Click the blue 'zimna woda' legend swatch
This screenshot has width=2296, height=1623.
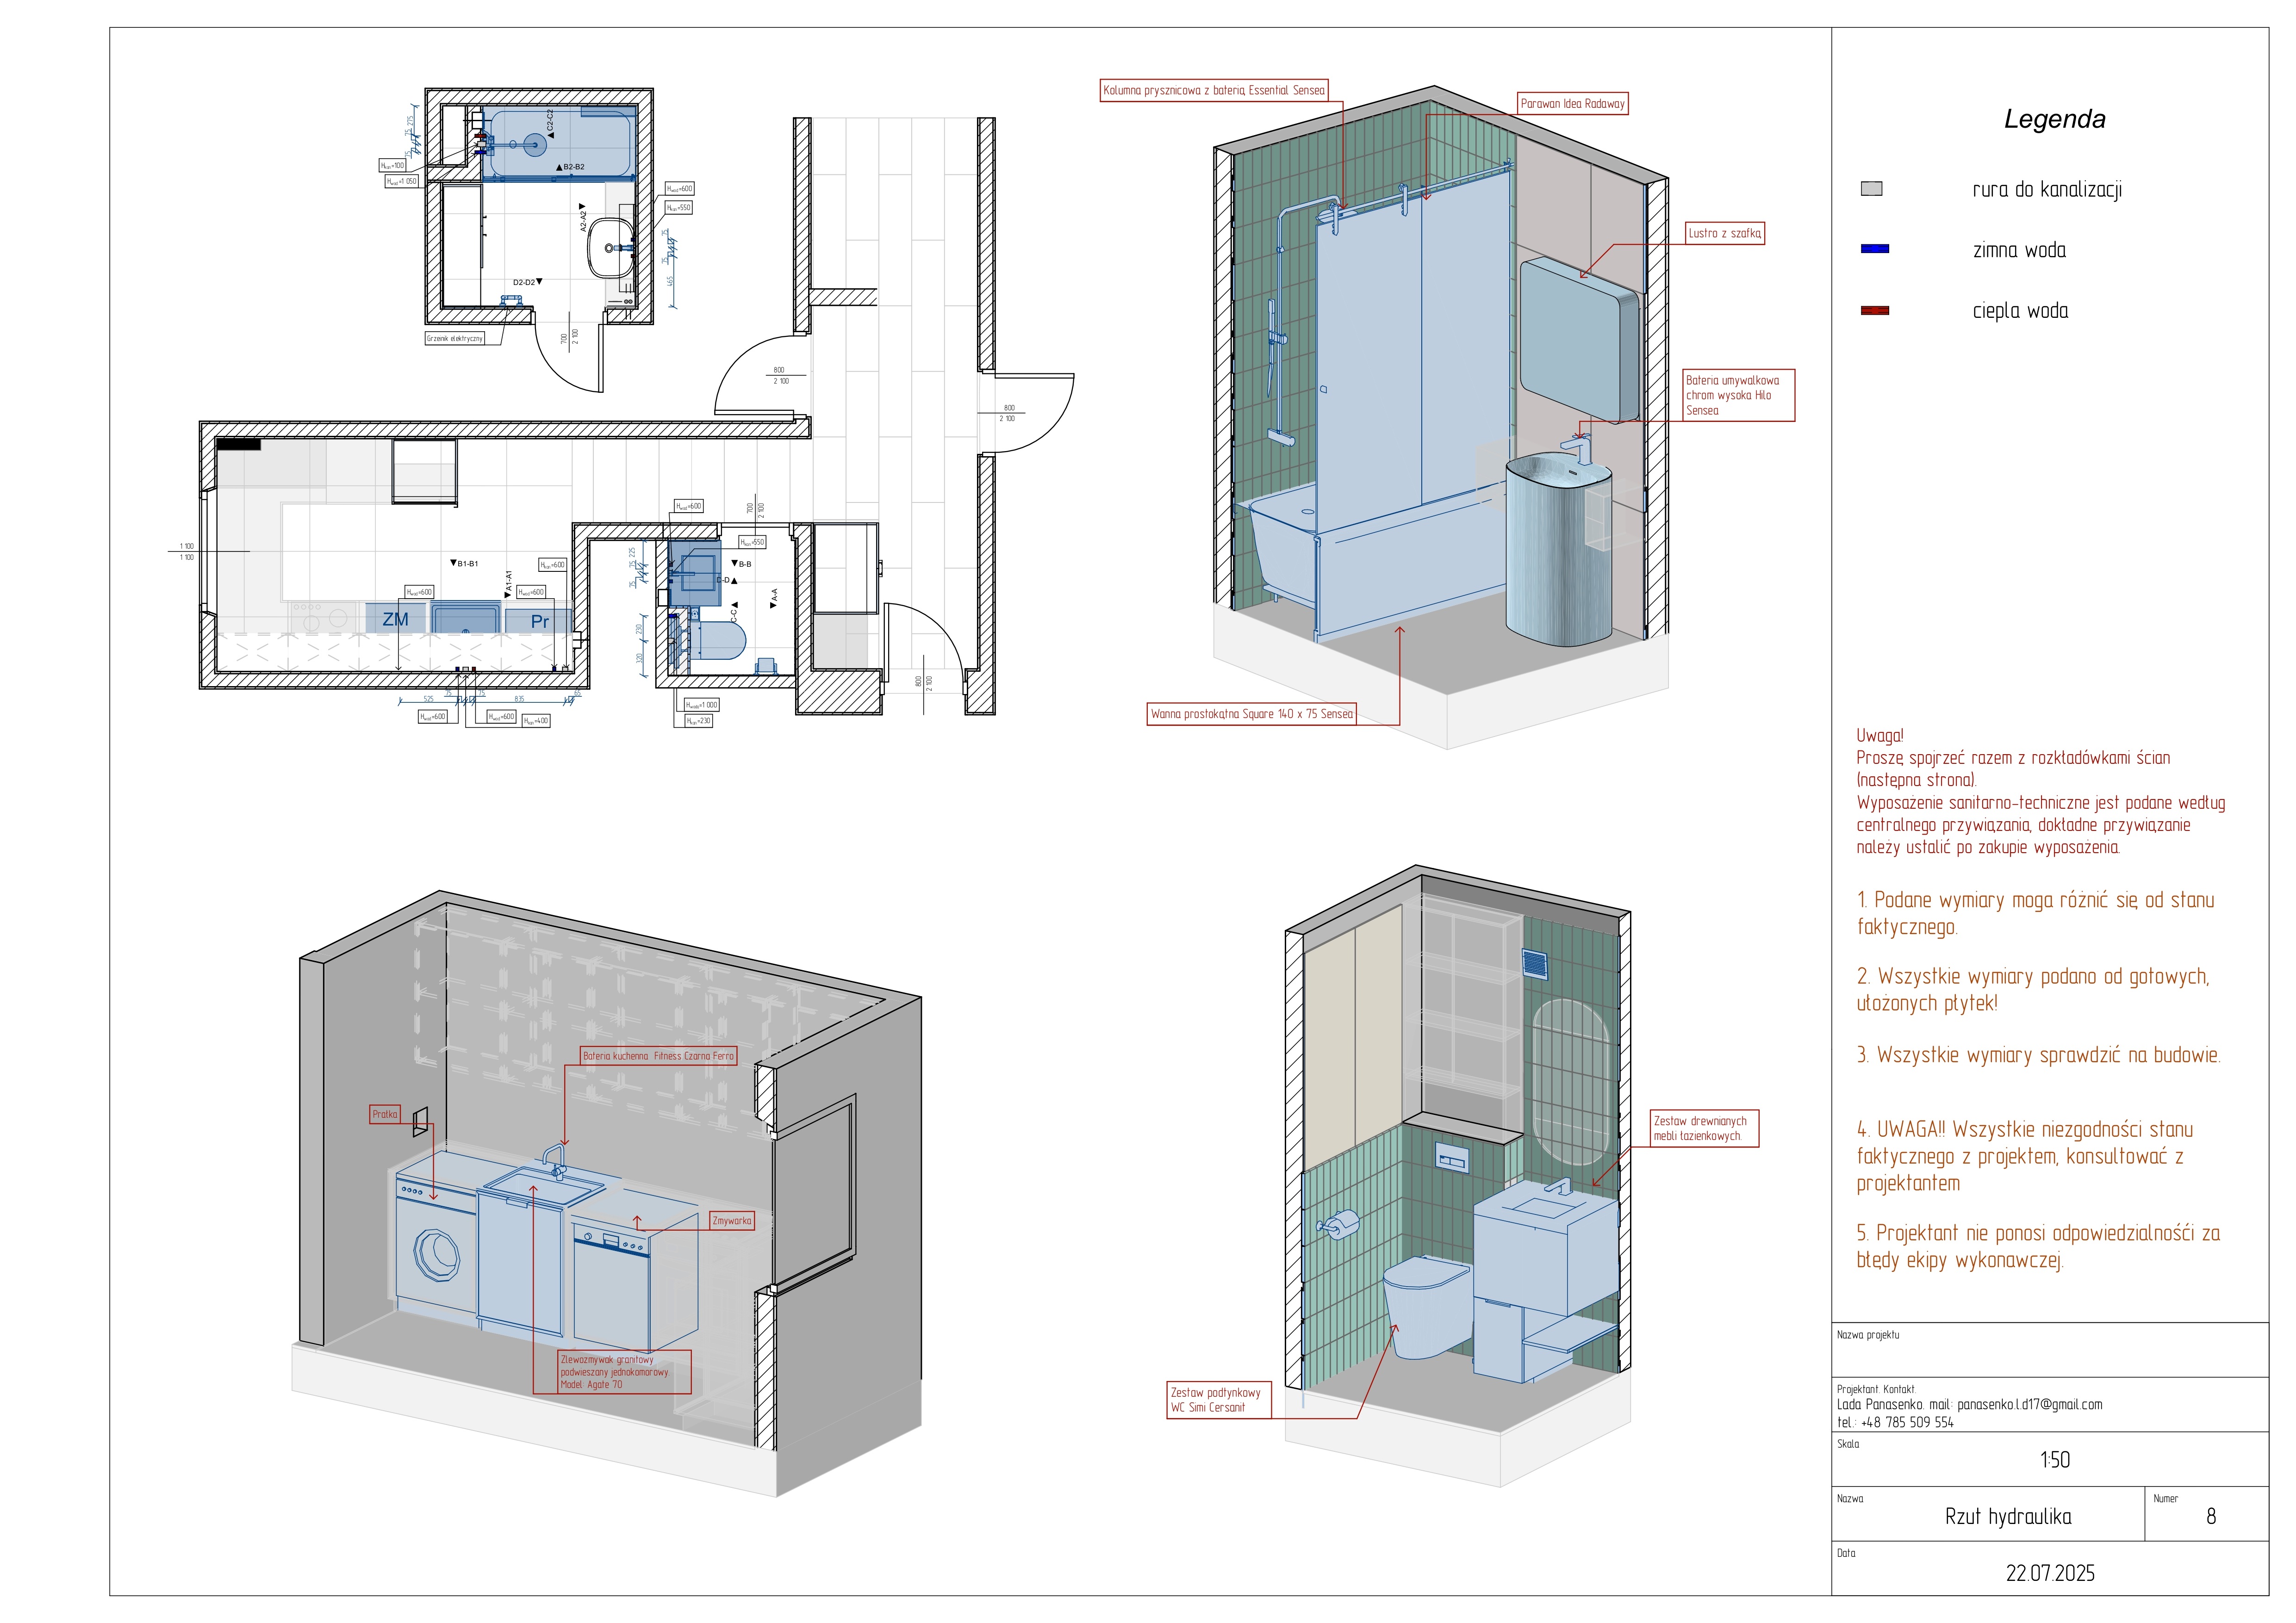point(1874,249)
